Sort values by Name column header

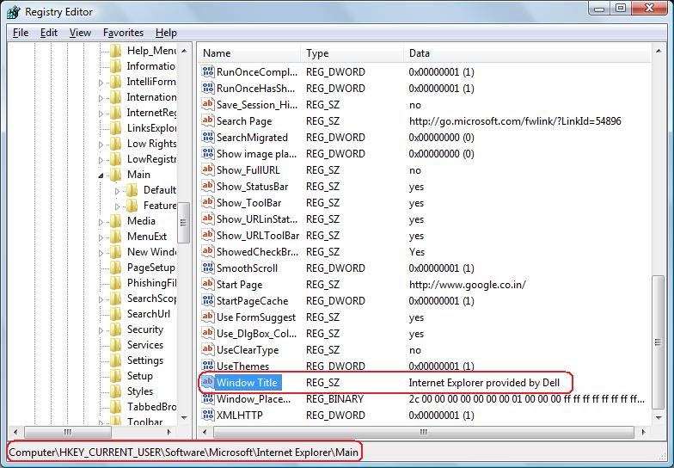tap(249, 53)
